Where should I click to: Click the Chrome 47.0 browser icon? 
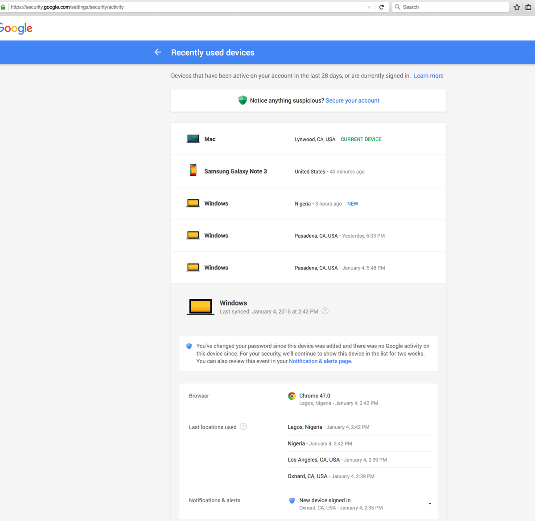click(292, 396)
